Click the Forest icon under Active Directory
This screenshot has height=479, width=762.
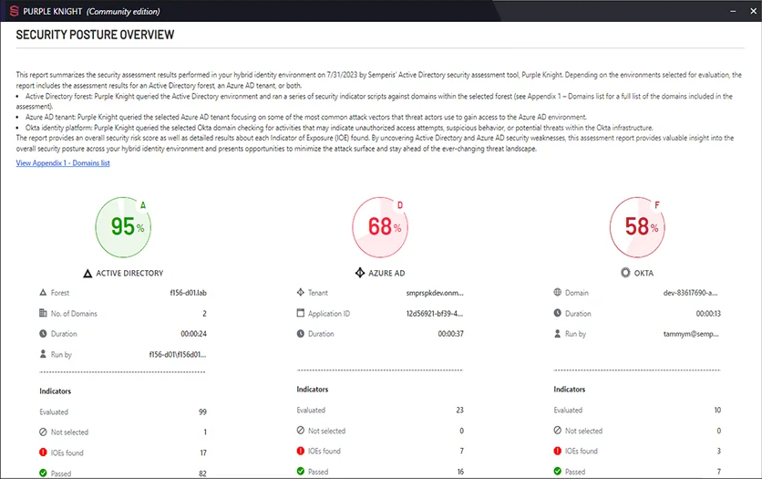[43, 292]
